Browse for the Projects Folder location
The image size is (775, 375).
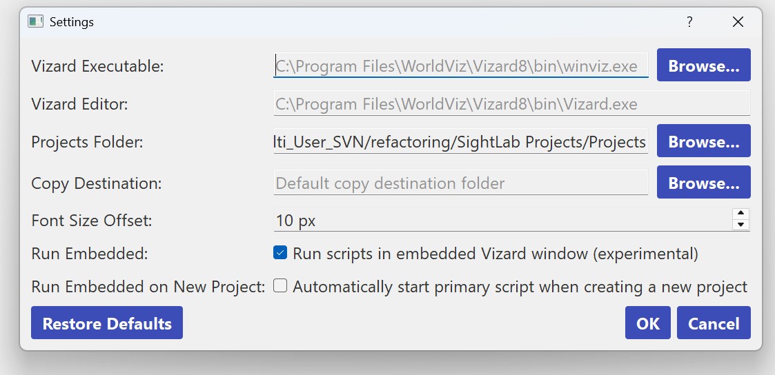[x=703, y=142]
